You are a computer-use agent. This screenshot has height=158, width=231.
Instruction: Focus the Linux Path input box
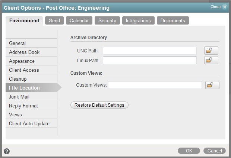tap(150, 61)
